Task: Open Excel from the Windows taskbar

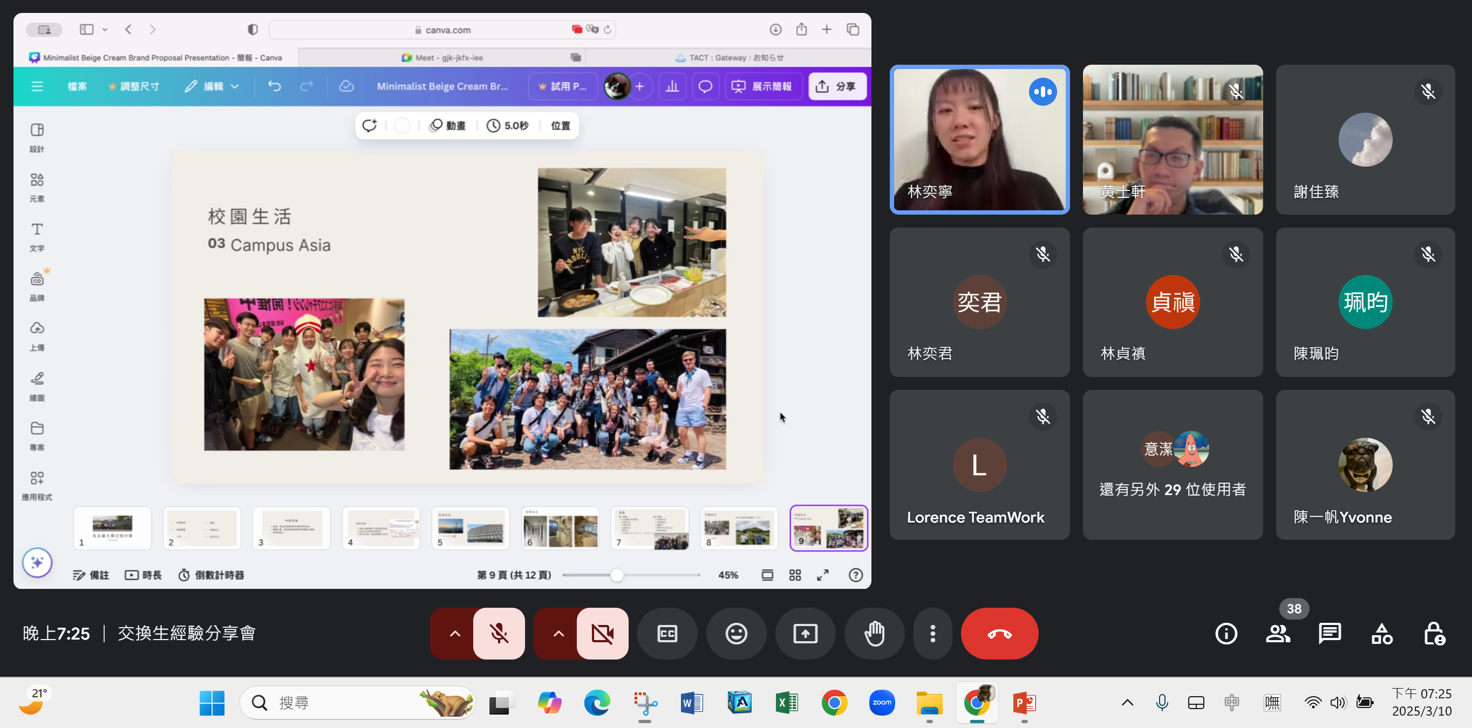Action: point(787,703)
